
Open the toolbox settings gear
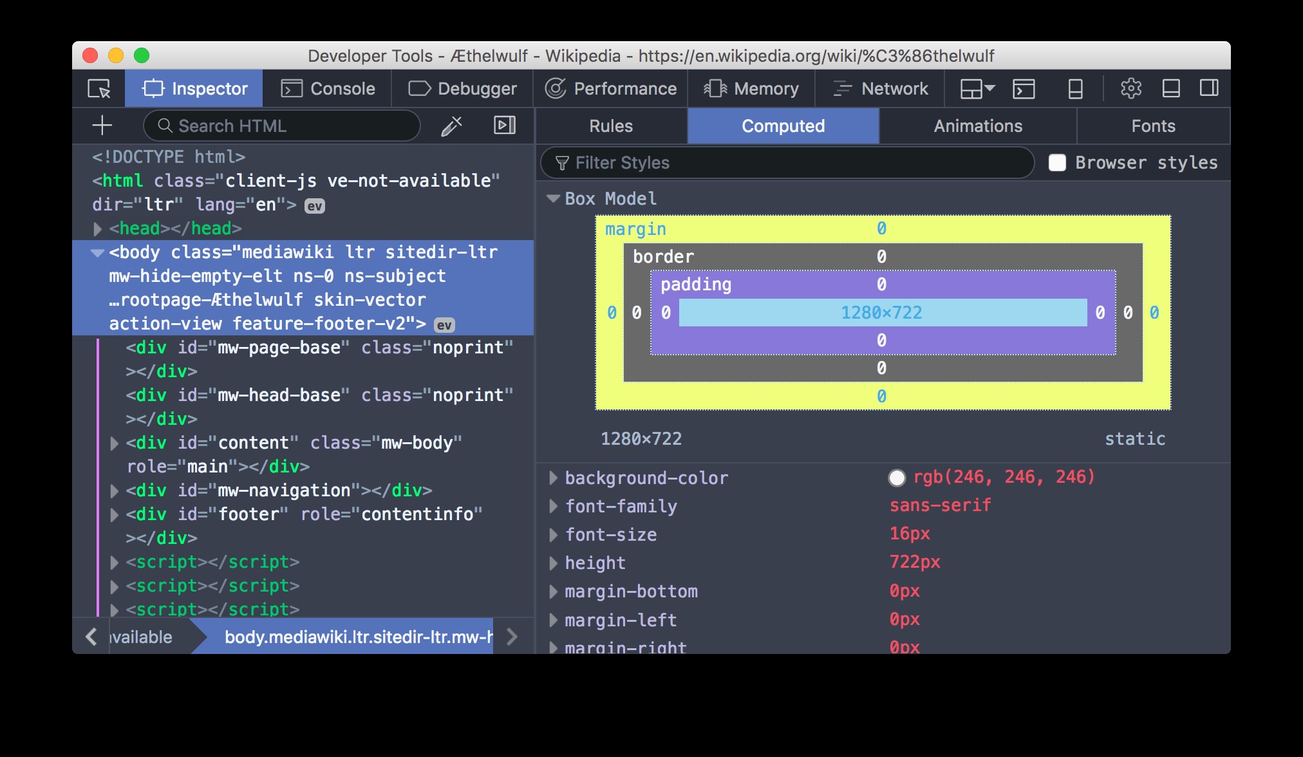(x=1130, y=88)
